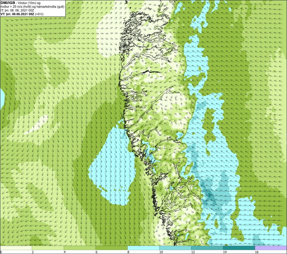This screenshot has width=287, height=254.
Task: Click the 4–6 m/s green legend swatch
Action: (80, 248)
